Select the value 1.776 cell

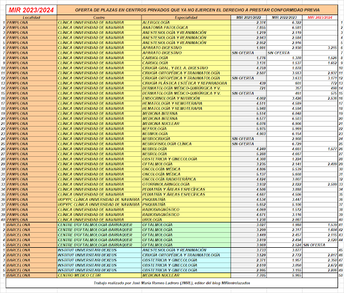(x=249, y=58)
